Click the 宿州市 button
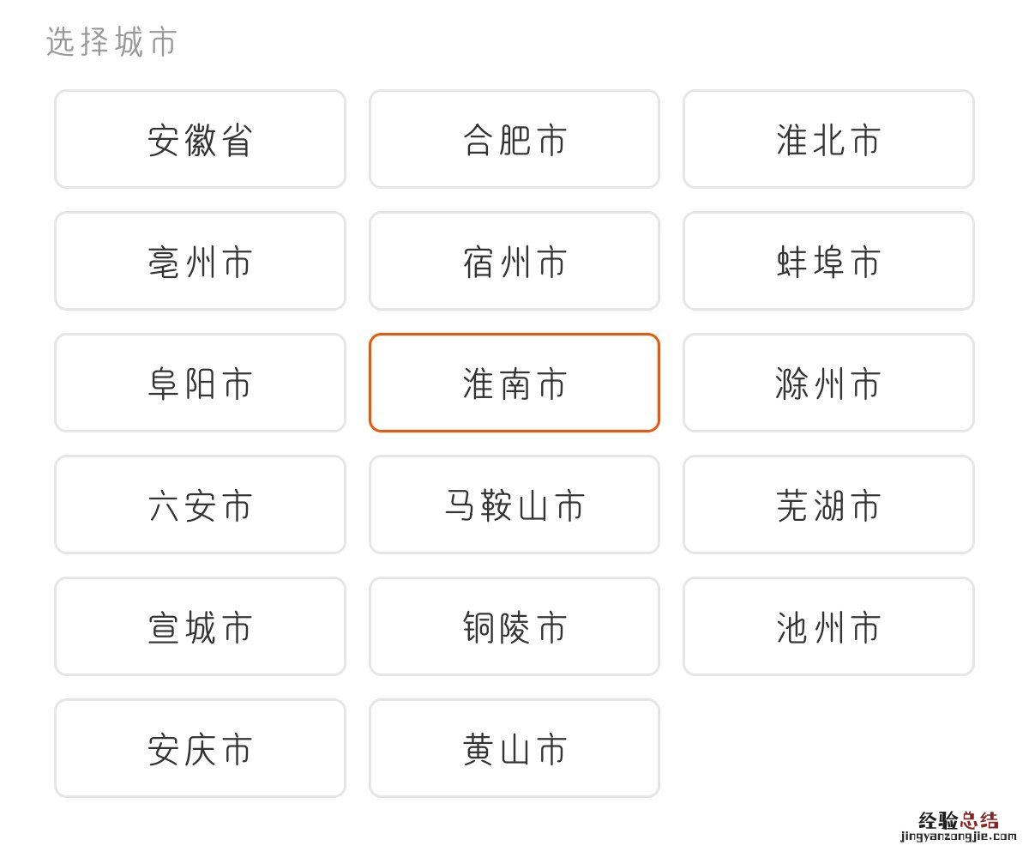1029x852 pixels. [514, 261]
